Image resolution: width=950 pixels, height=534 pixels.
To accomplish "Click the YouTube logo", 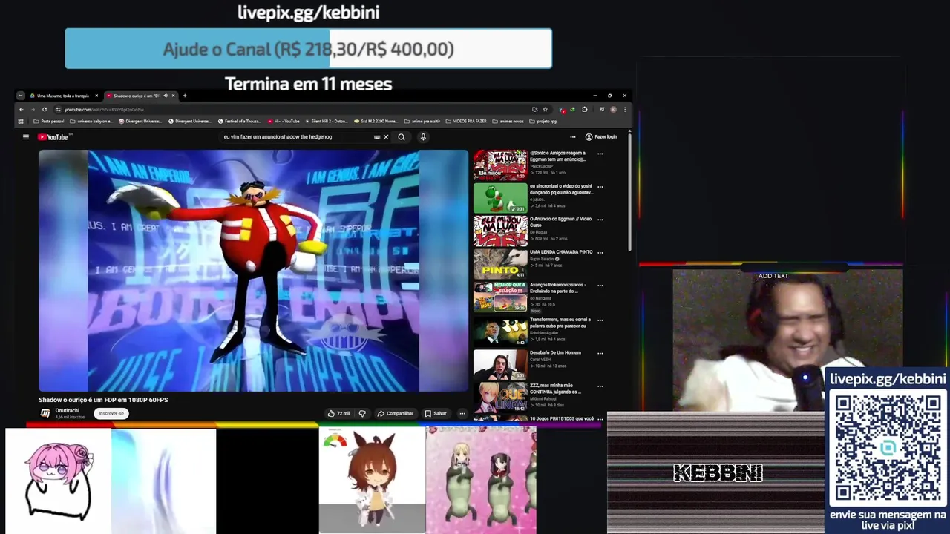I will point(53,137).
